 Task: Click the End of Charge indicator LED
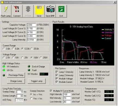[29, 66]
